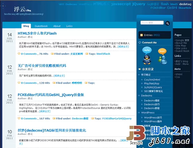Click the Entries (RSS) link
This screenshot has height=148, width=193.
tap(152, 35)
